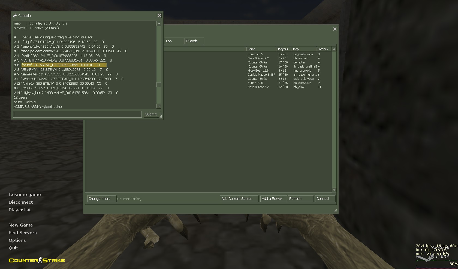Open Find Servers from main menu
Viewport: 458px width, 269px height.
click(23, 233)
